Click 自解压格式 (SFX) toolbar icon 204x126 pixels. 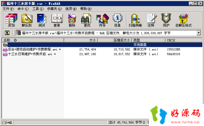pos(184,20)
